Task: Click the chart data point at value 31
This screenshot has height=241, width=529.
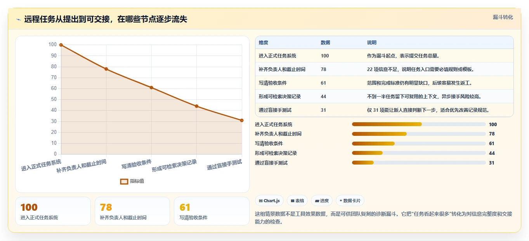Action: pos(242,120)
